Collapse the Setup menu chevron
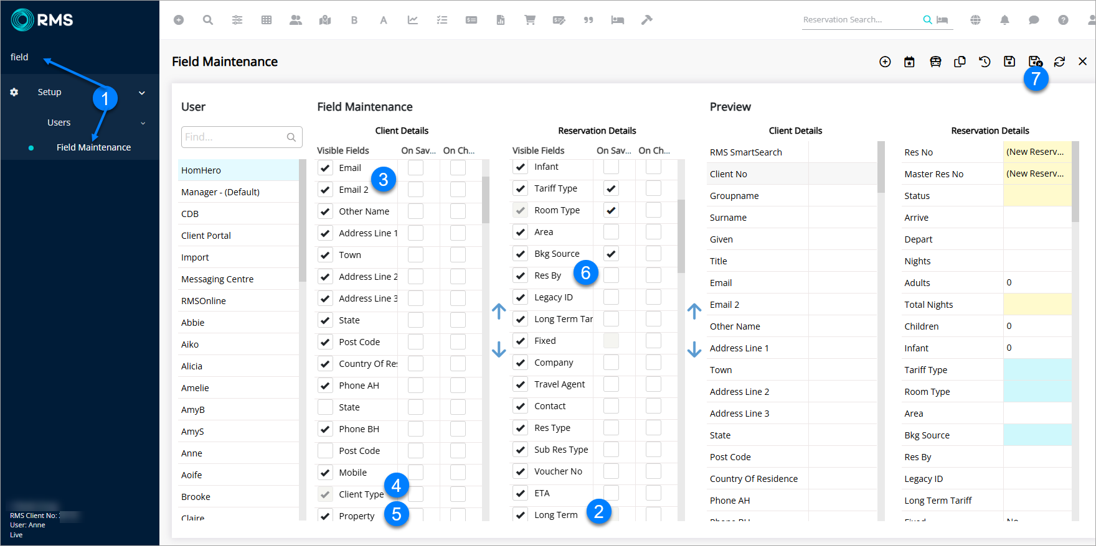1096x546 pixels. (142, 93)
